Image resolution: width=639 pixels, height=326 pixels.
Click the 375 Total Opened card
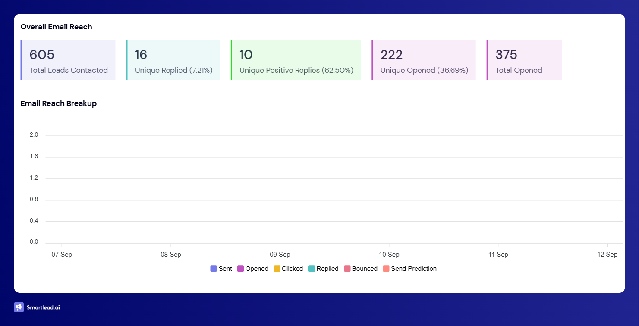click(x=524, y=60)
